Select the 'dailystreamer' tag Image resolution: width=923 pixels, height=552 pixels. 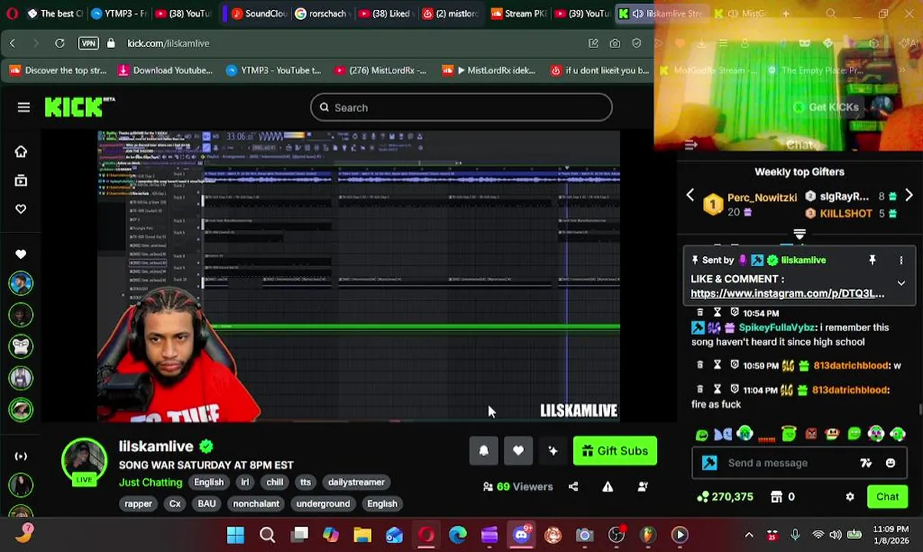pos(356,482)
